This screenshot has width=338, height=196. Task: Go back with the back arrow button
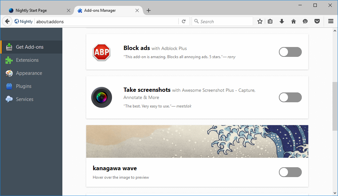coord(7,21)
